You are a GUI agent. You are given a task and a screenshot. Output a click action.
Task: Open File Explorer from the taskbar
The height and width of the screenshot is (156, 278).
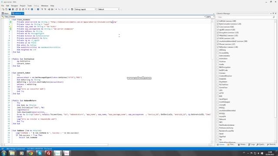point(12,153)
